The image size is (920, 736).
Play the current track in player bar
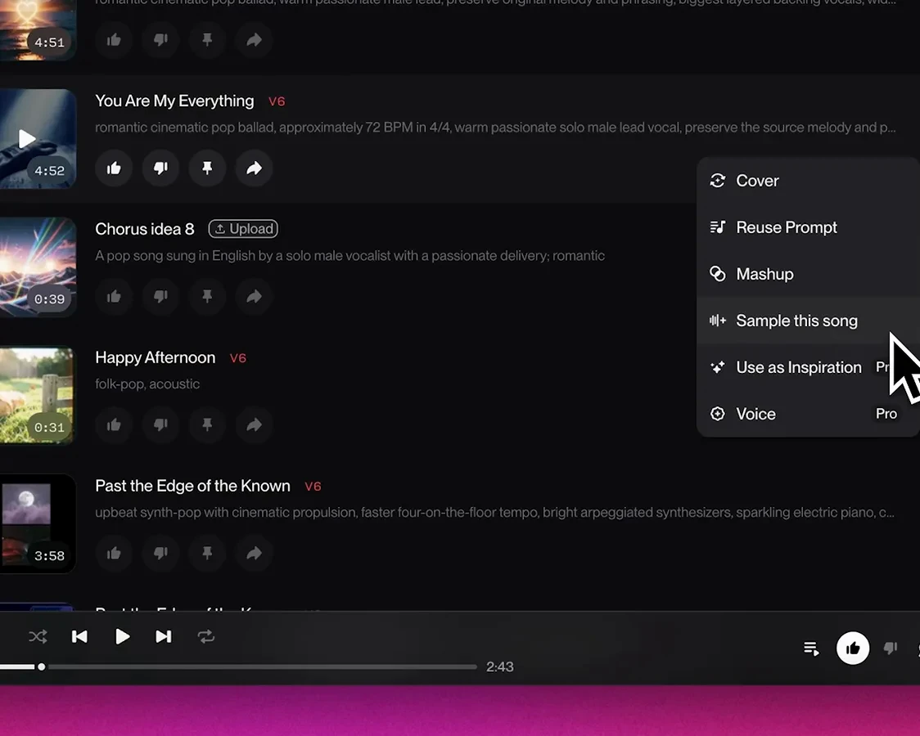pos(122,636)
